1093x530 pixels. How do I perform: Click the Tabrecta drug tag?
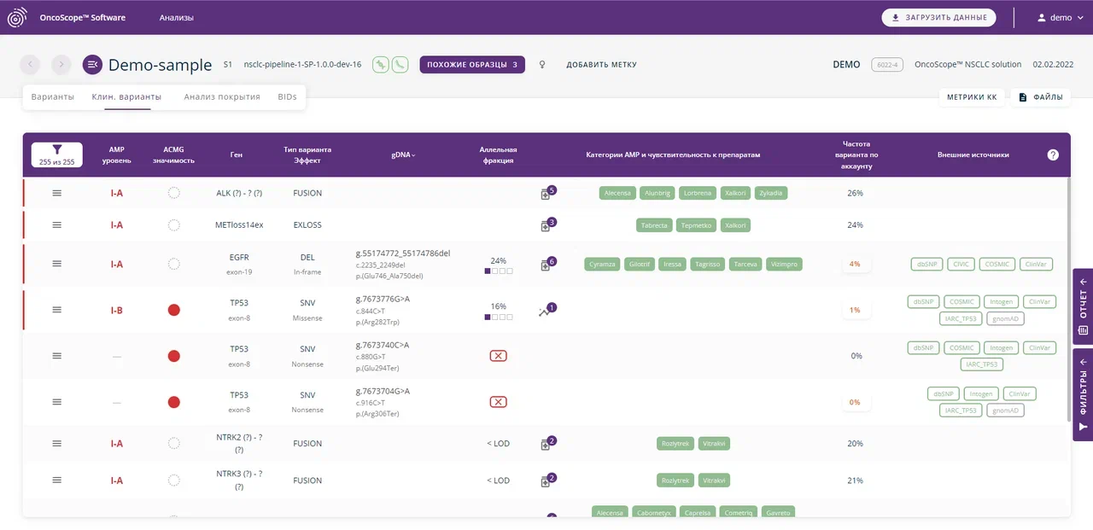pos(653,225)
